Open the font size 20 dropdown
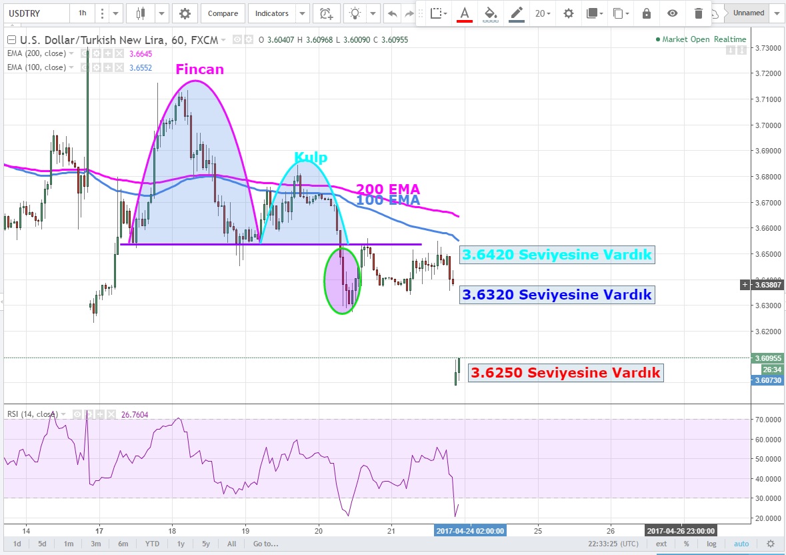This screenshot has width=786, height=555. (543, 13)
